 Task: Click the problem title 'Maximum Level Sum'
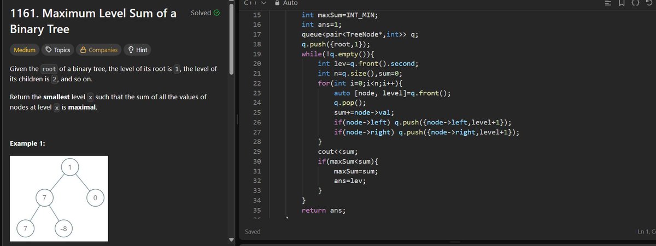(93, 21)
